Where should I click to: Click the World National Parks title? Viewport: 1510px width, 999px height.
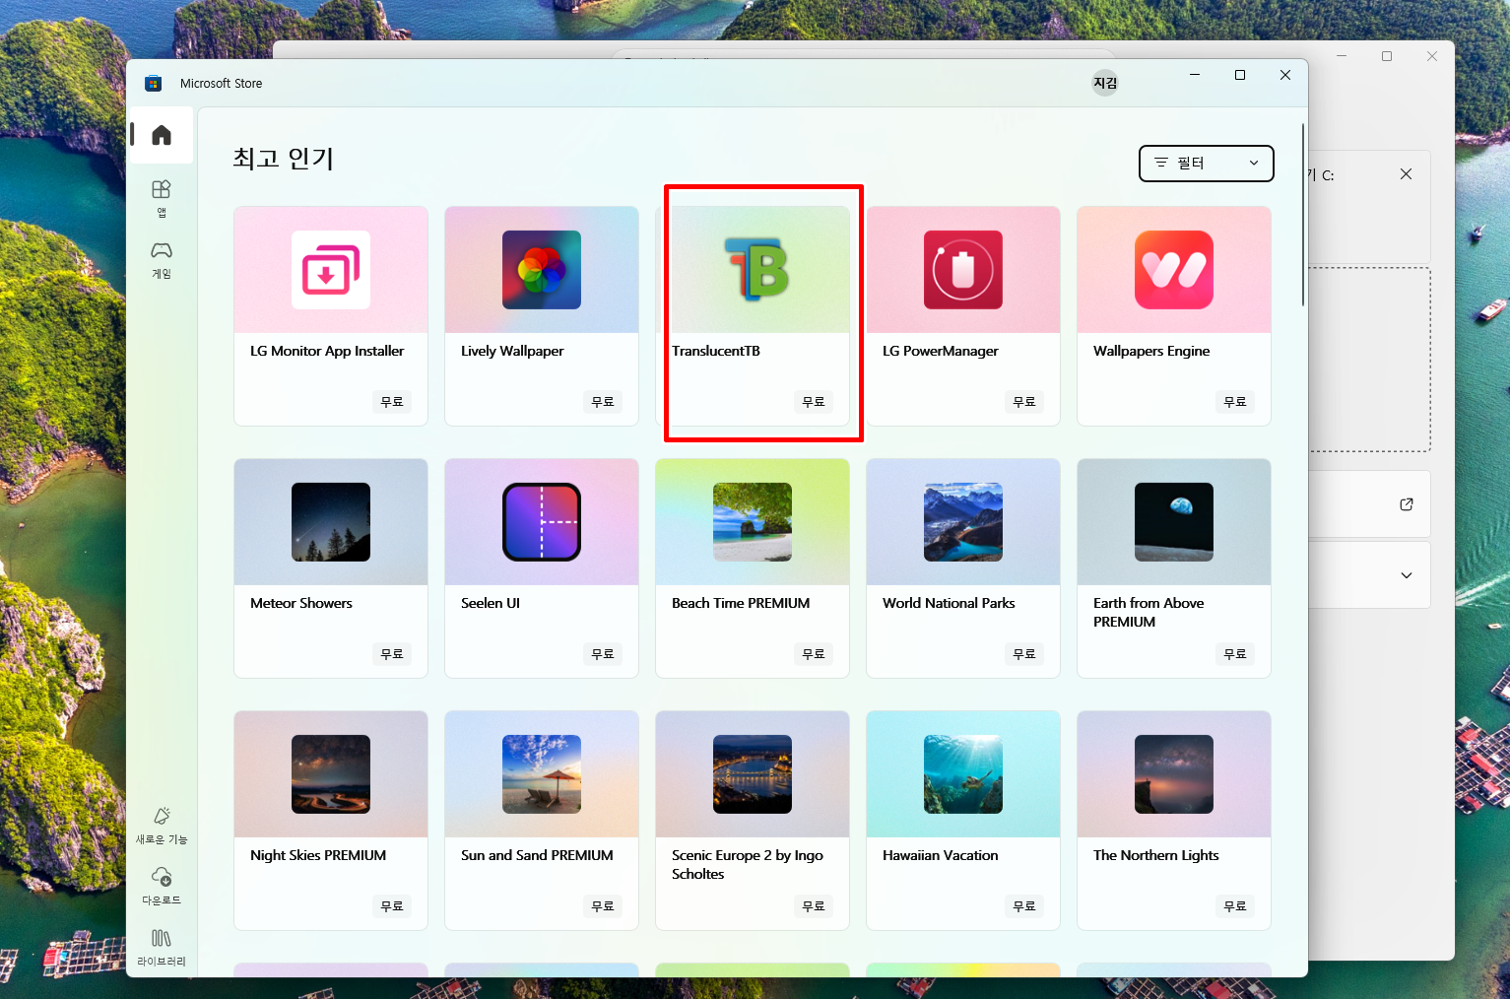point(949,603)
